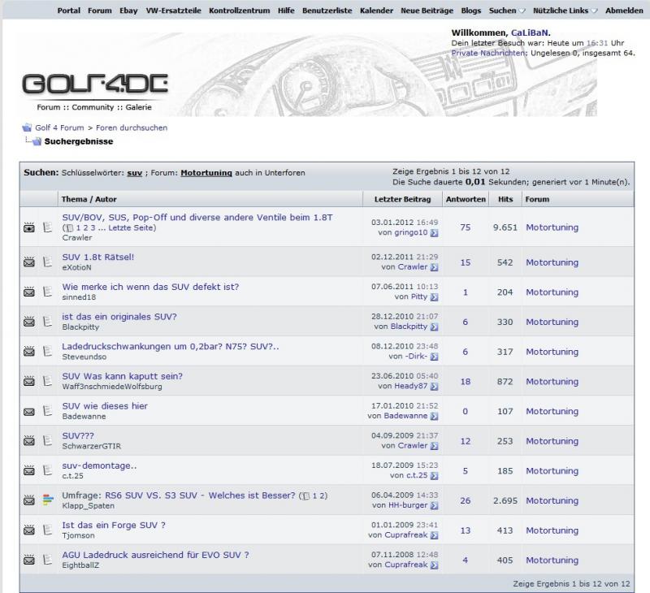The height and width of the screenshot is (593, 650).
Task: Click last-post arrow in AGU Ladedruck row
Action: (434, 565)
